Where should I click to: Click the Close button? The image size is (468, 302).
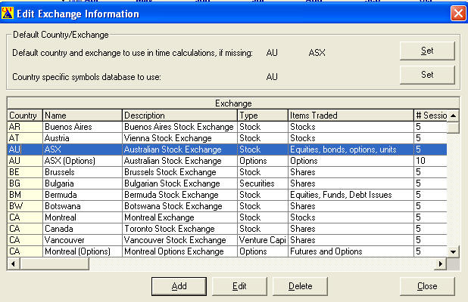pyautogui.click(x=427, y=286)
